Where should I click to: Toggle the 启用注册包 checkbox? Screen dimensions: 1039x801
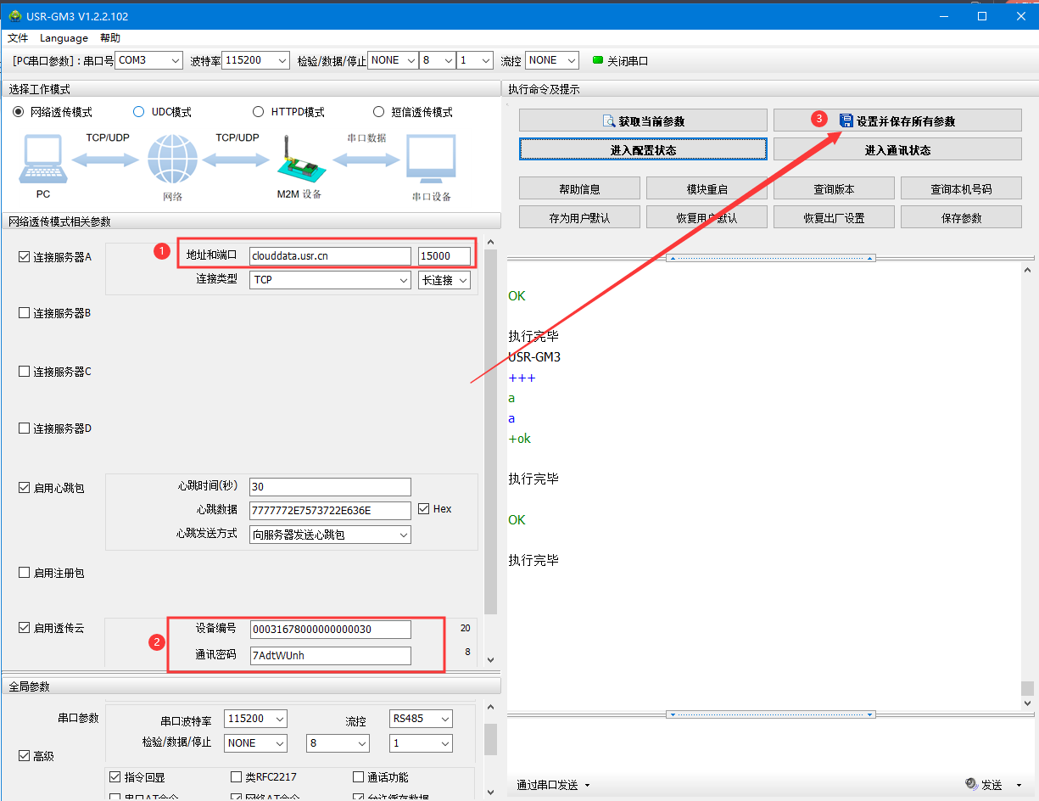click(x=25, y=573)
